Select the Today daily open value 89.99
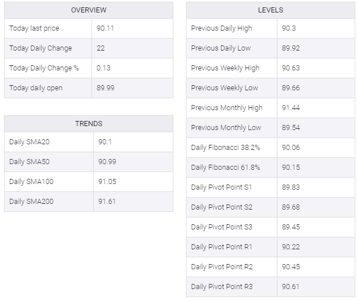This screenshot has width=357, height=301. 106,88
